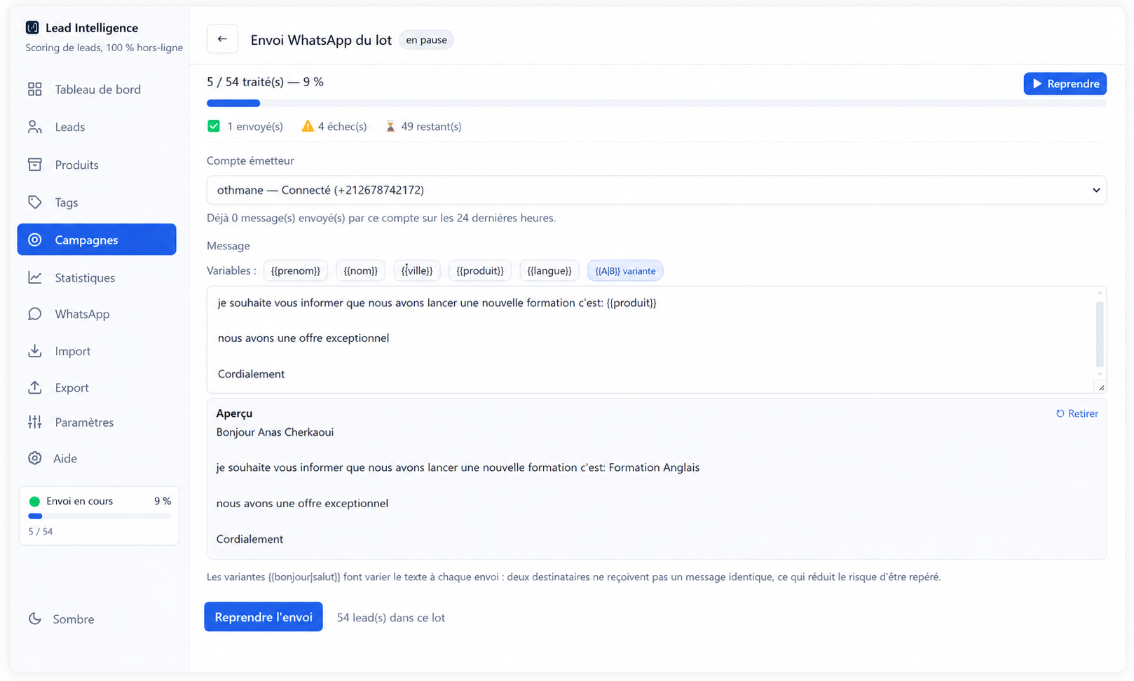
Task: Click the Retirer link in Aperçu
Action: 1077,413
